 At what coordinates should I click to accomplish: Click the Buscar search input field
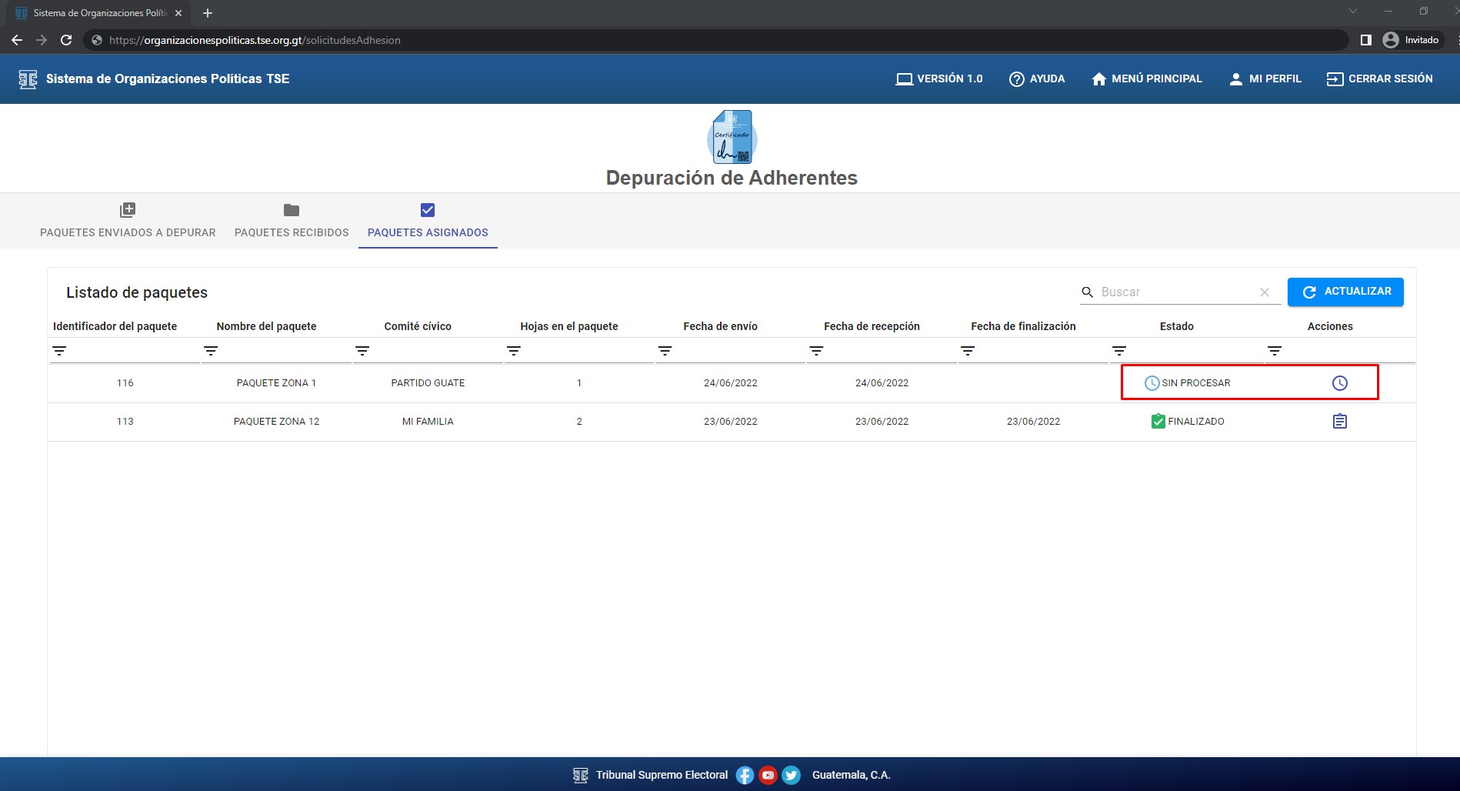pos(1175,292)
